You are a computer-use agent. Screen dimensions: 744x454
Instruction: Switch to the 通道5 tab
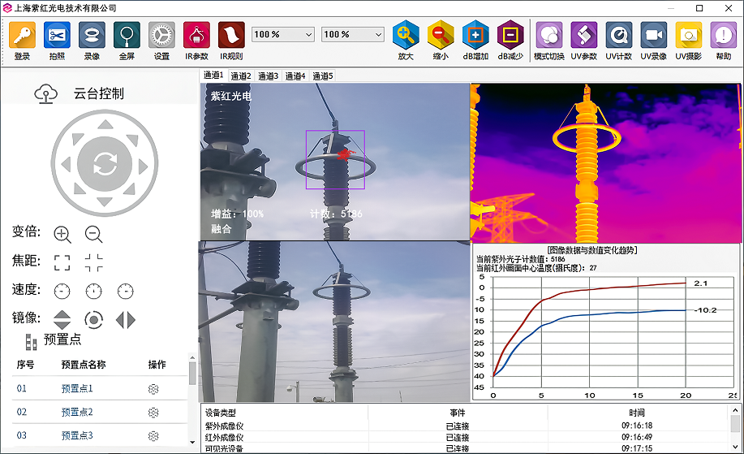pyautogui.click(x=322, y=76)
